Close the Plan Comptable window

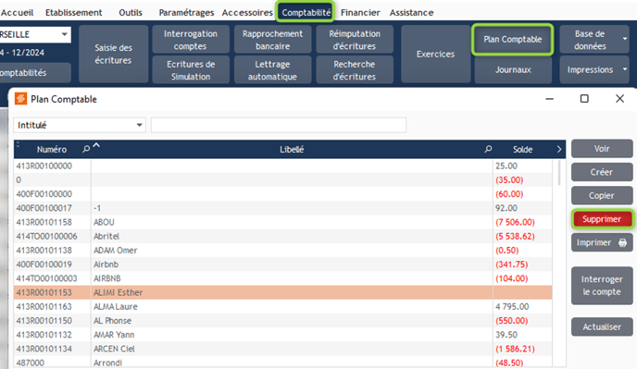pyautogui.click(x=619, y=99)
